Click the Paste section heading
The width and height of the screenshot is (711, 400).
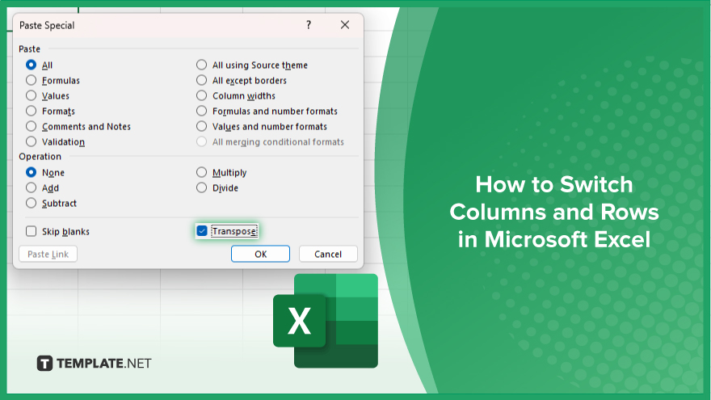pos(29,49)
